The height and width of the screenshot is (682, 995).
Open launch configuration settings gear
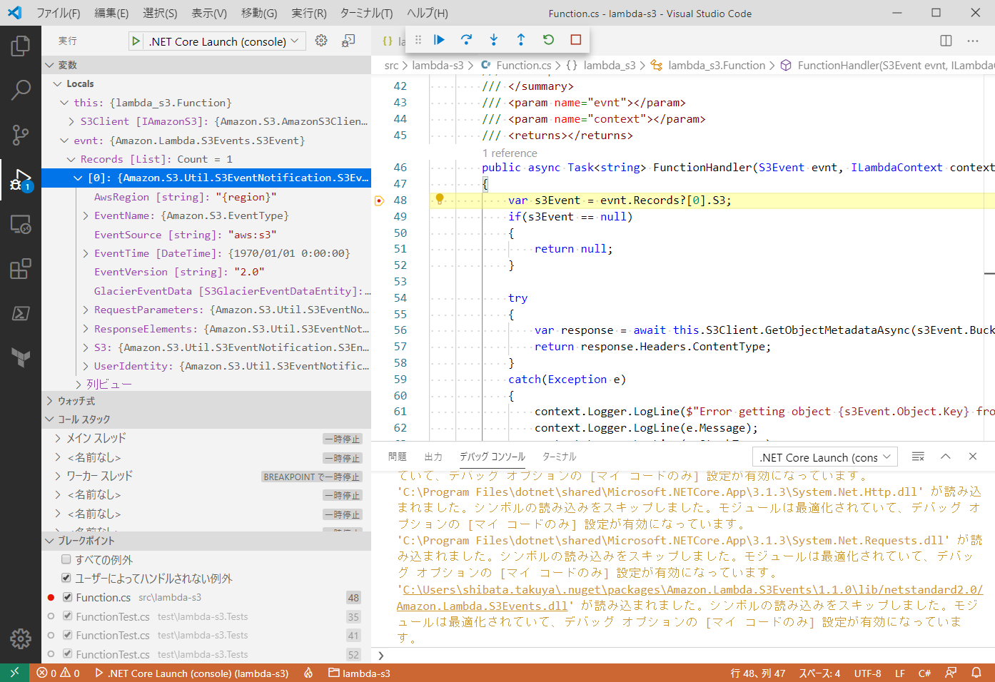[x=320, y=41]
